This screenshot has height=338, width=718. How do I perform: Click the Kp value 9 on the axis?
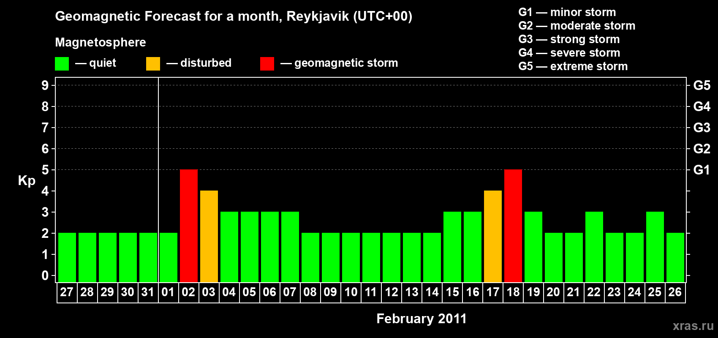coord(45,85)
